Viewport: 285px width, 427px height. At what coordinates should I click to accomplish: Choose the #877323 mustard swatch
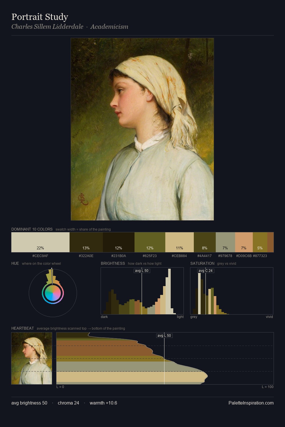(260, 242)
